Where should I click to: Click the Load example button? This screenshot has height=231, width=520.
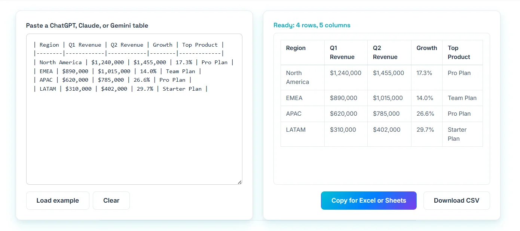click(x=57, y=200)
